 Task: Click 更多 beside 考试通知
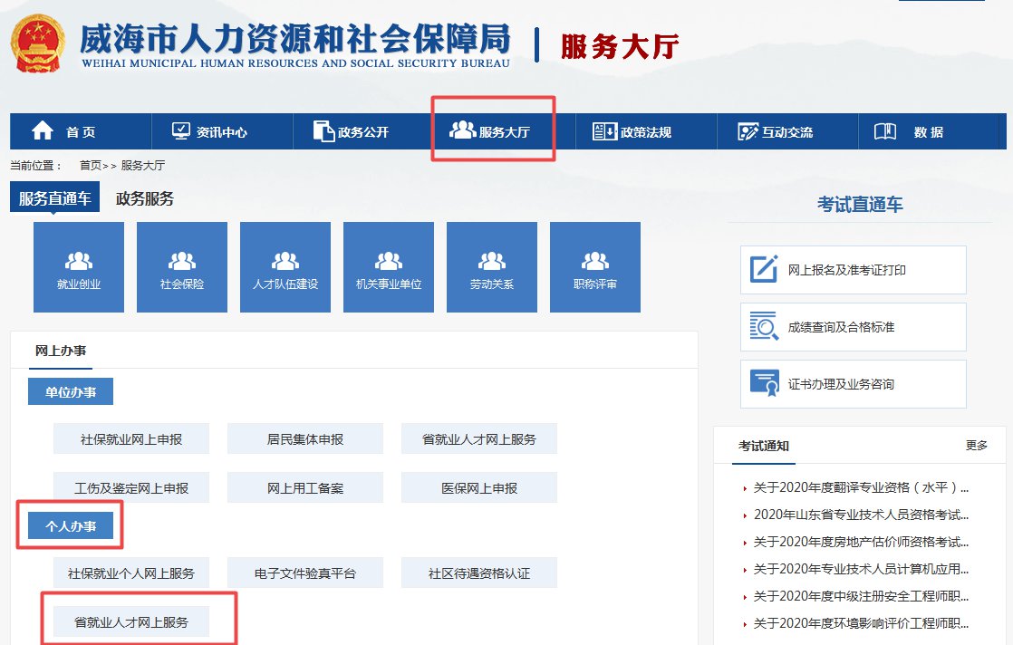[x=976, y=446]
